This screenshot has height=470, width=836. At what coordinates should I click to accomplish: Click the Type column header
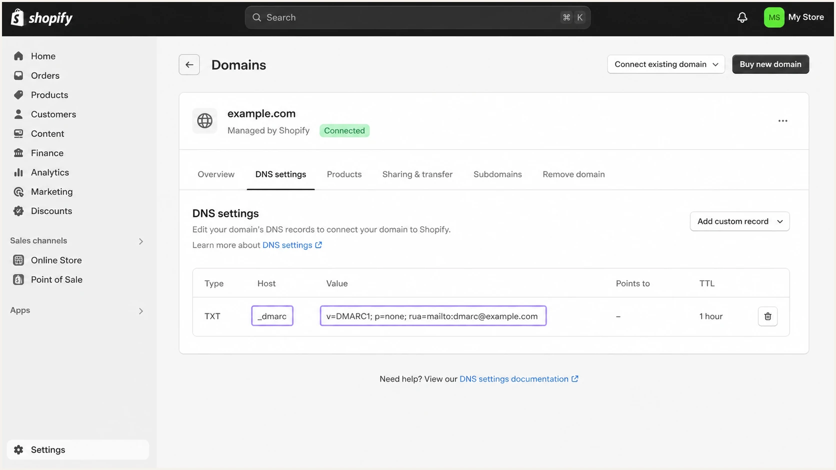pyautogui.click(x=214, y=283)
